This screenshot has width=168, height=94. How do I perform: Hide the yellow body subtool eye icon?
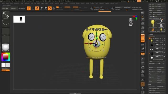pos(164,40)
